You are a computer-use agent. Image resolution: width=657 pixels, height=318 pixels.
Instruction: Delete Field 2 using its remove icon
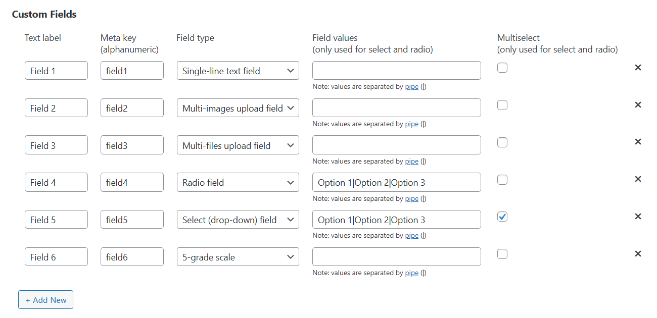point(638,104)
